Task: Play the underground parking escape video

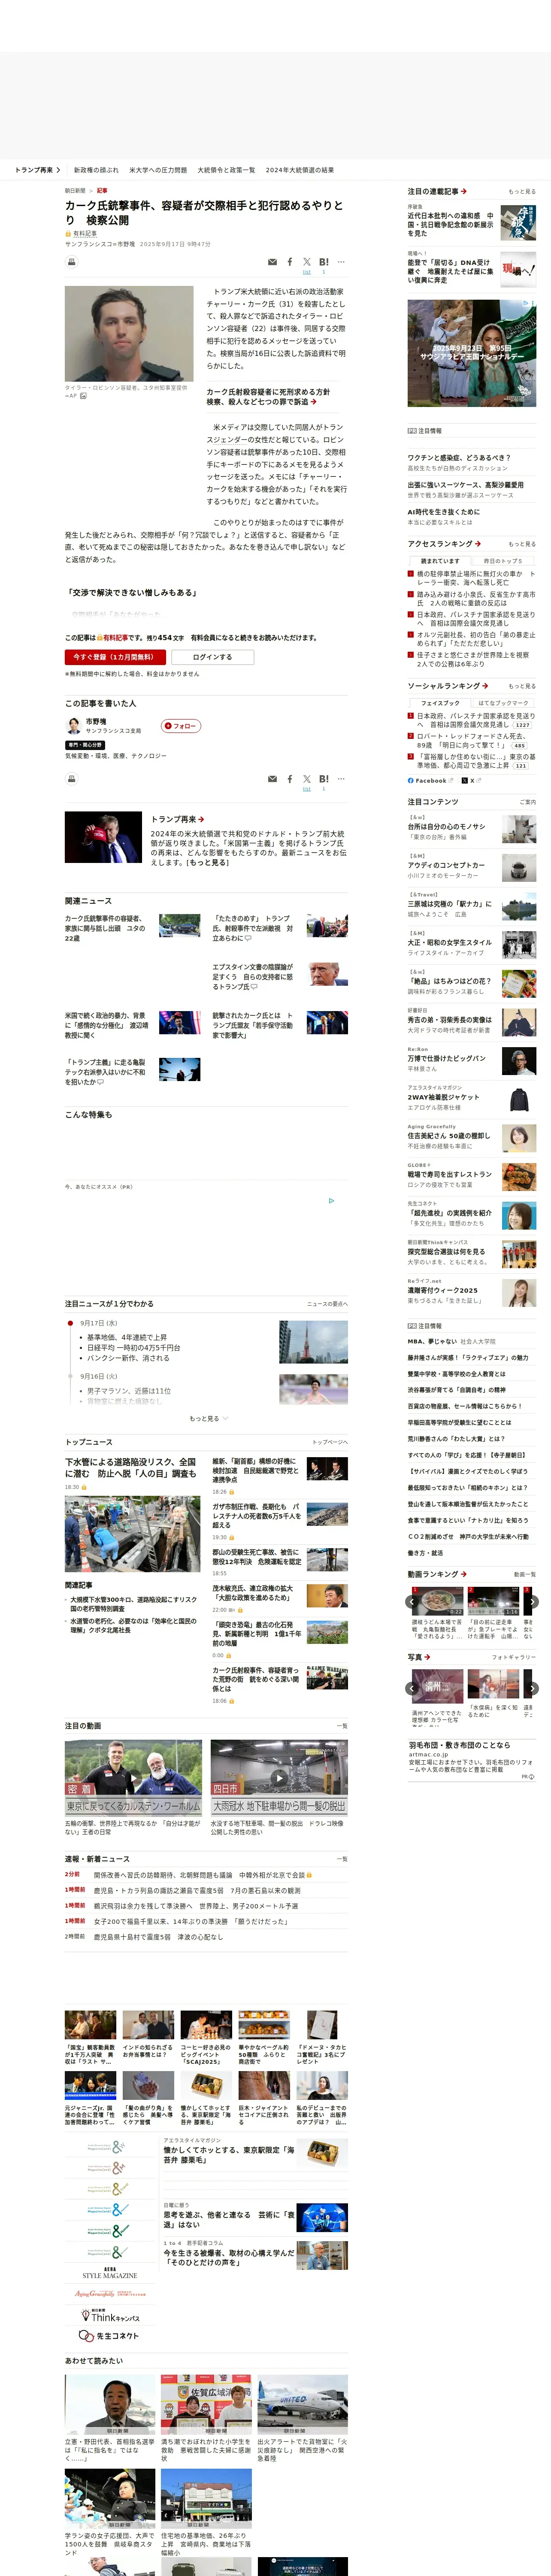Action: coord(279,1778)
